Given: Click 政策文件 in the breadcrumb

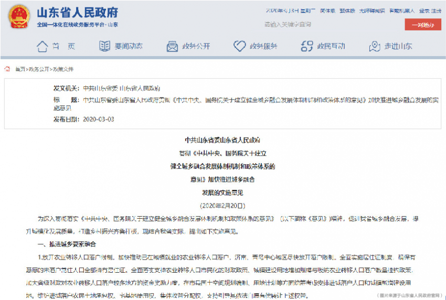Looking at the screenshot, I should 63,69.
